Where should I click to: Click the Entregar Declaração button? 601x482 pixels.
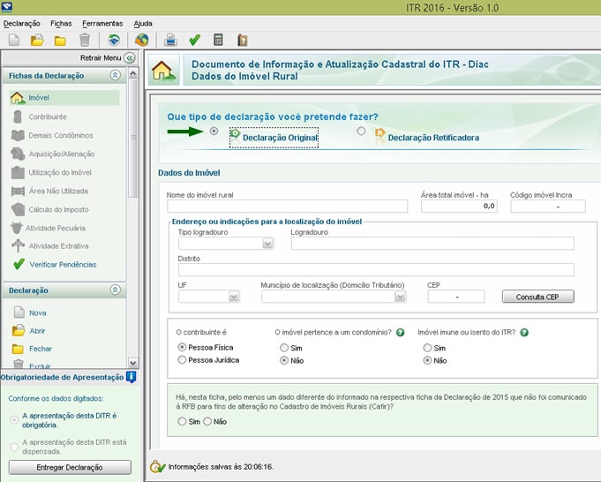pyautogui.click(x=70, y=467)
